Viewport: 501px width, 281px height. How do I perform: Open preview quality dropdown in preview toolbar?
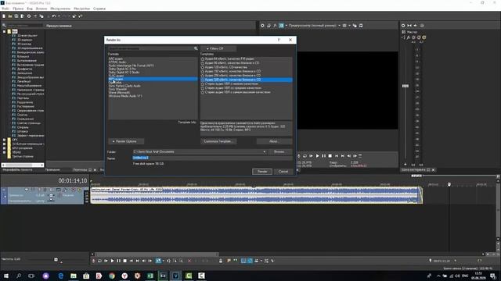point(339,26)
